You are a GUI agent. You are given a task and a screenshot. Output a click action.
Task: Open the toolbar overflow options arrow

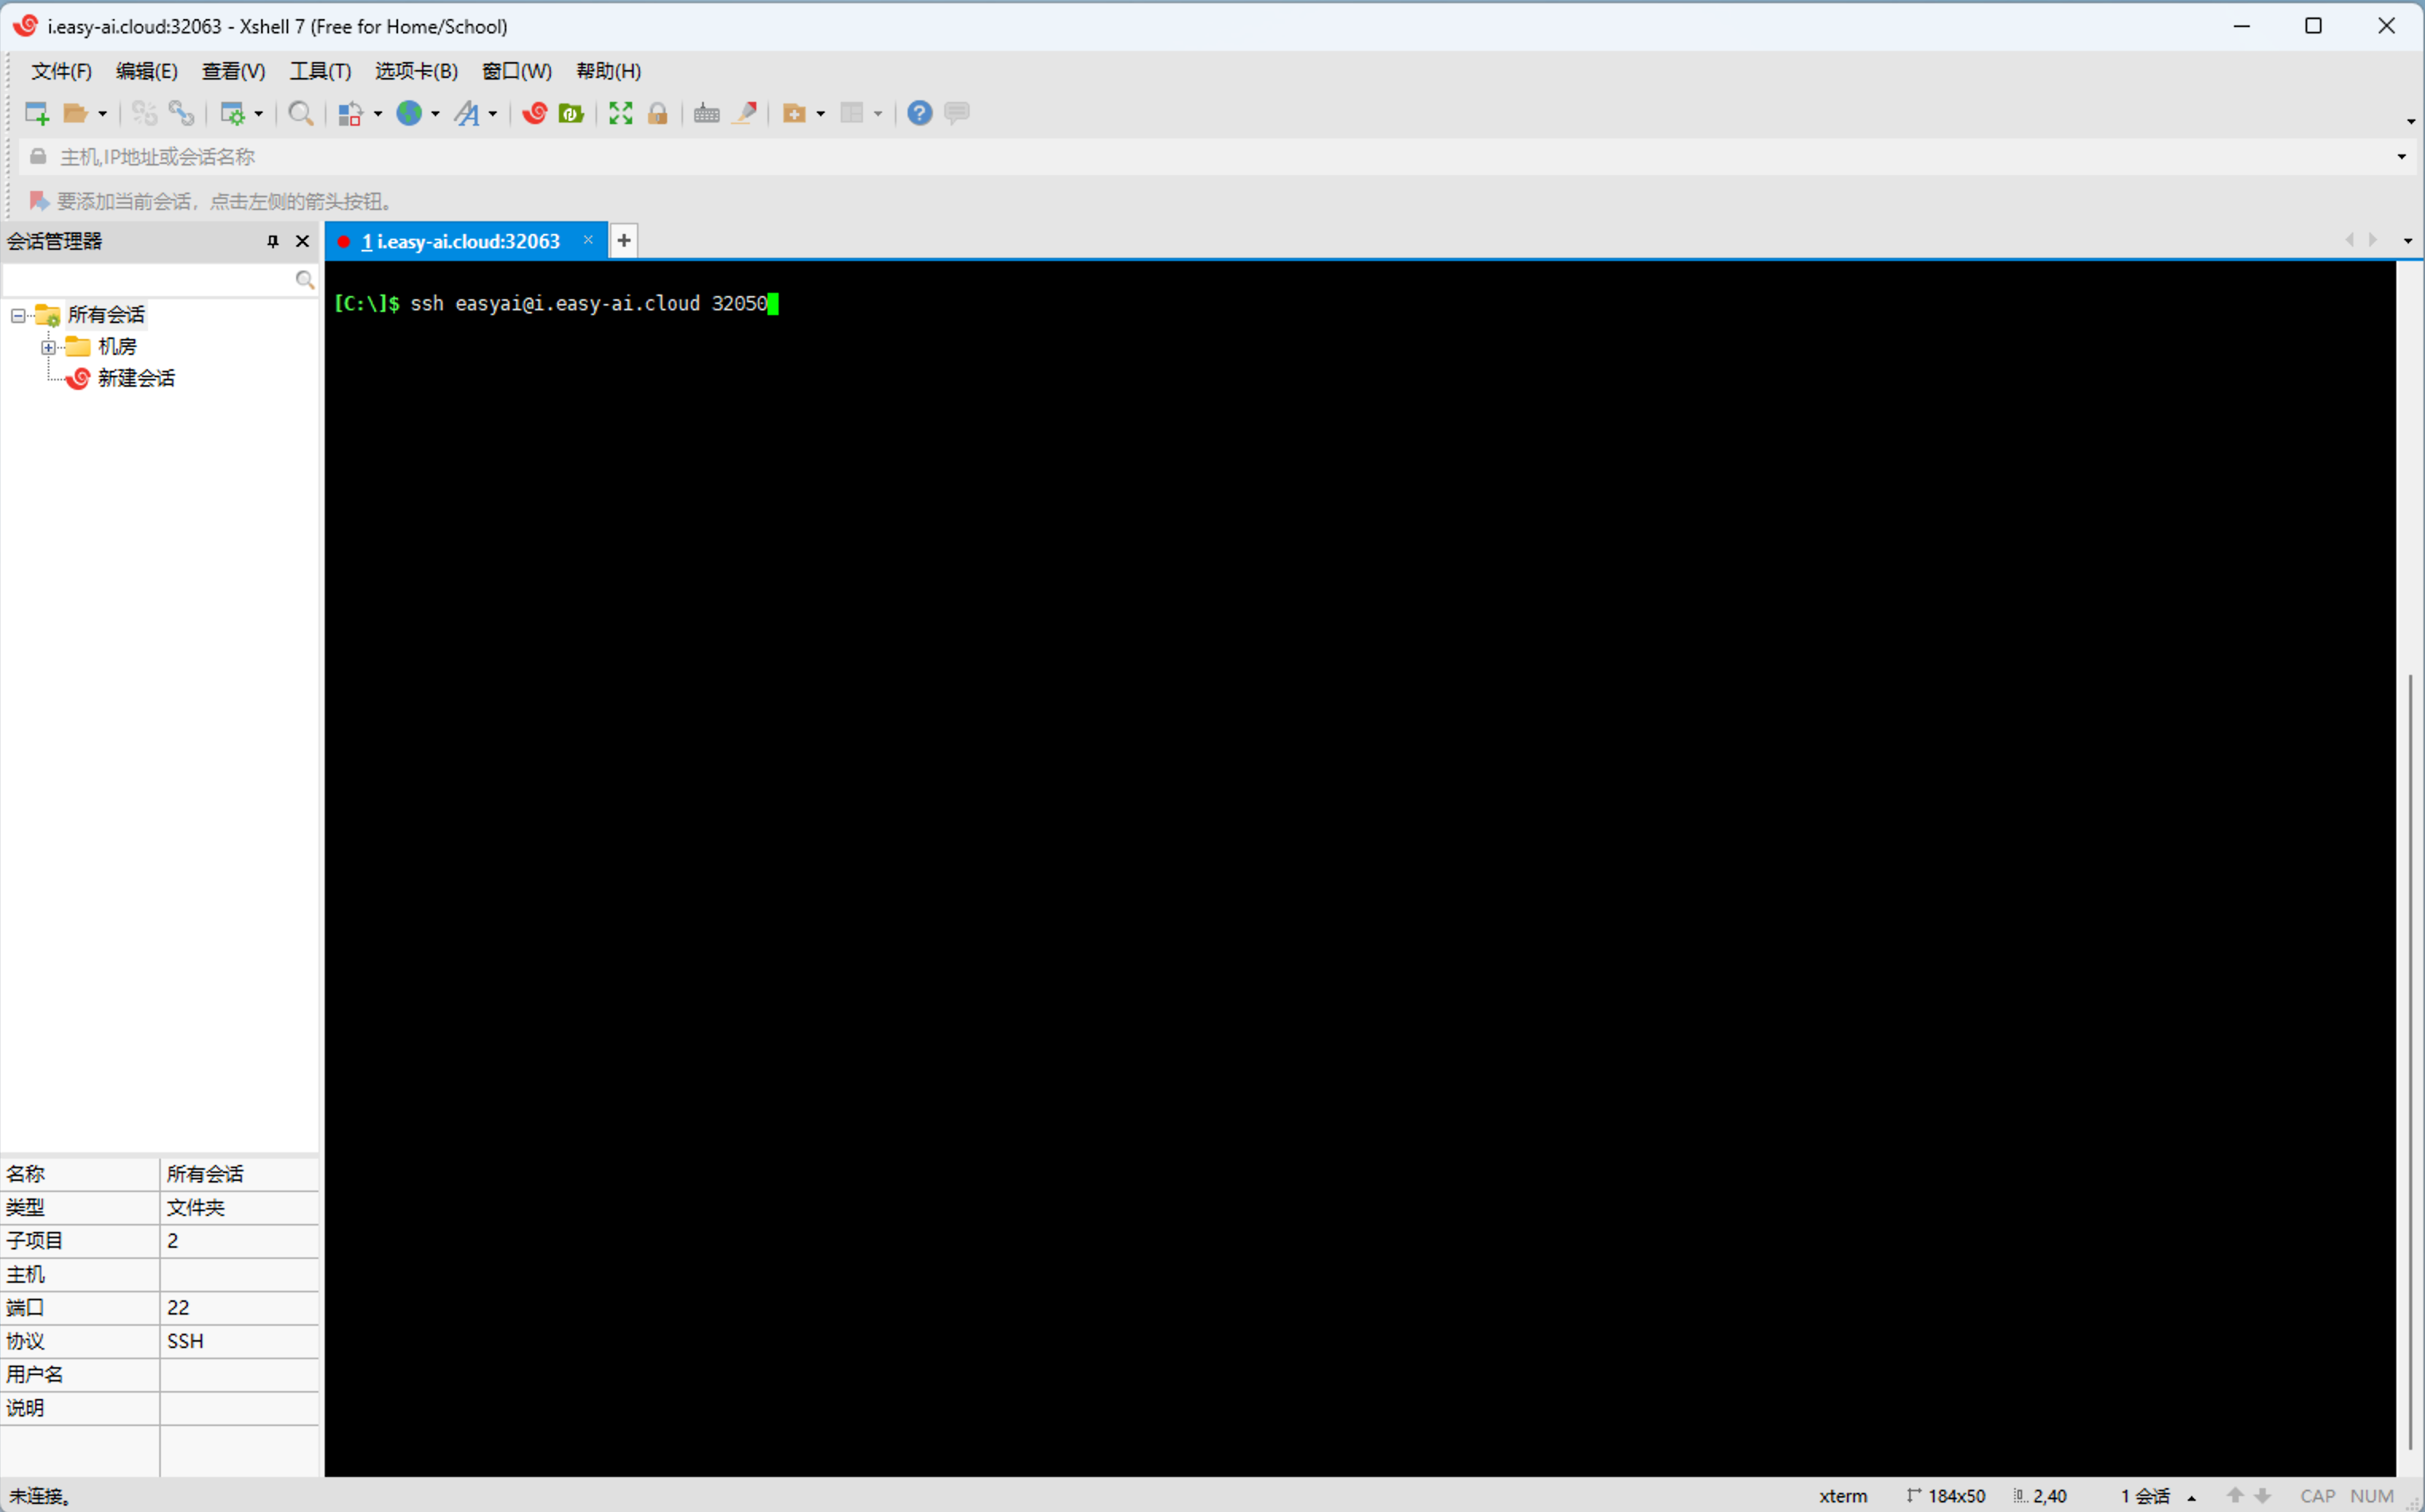click(2410, 121)
